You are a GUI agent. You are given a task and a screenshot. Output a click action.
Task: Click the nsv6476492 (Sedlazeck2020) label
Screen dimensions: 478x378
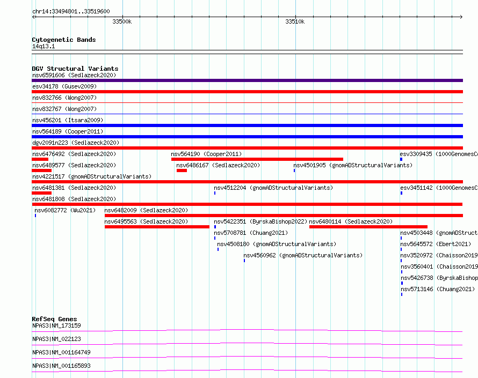pyautogui.click(x=74, y=154)
